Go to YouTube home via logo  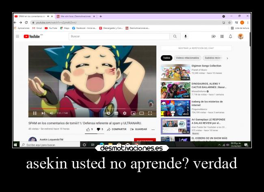32,37
